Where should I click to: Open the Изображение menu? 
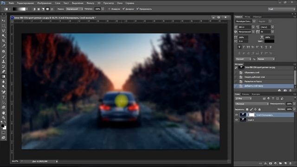pos(44,3)
